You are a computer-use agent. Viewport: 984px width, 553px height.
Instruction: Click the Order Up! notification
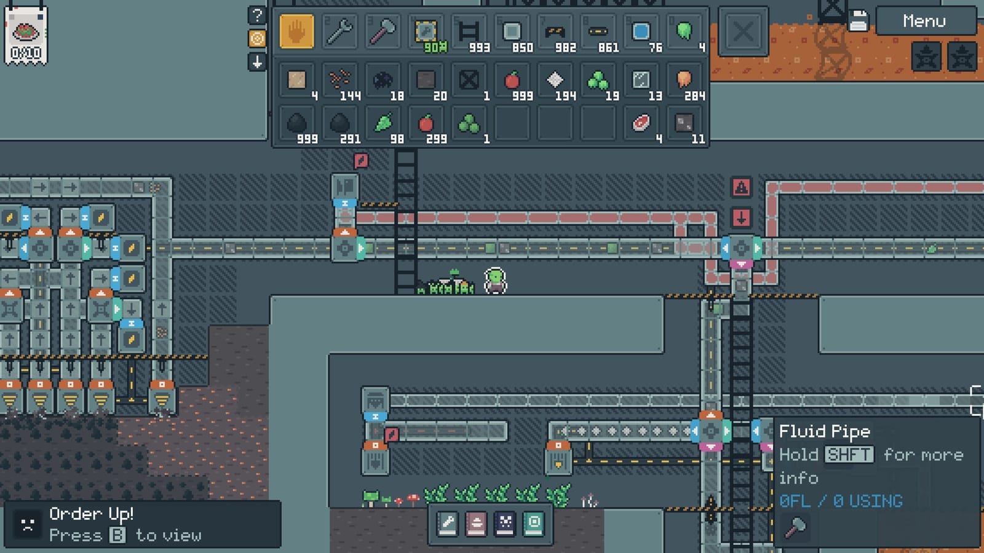(x=143, y=524)
